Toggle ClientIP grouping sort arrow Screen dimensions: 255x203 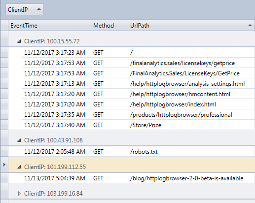tap(39, 9)
